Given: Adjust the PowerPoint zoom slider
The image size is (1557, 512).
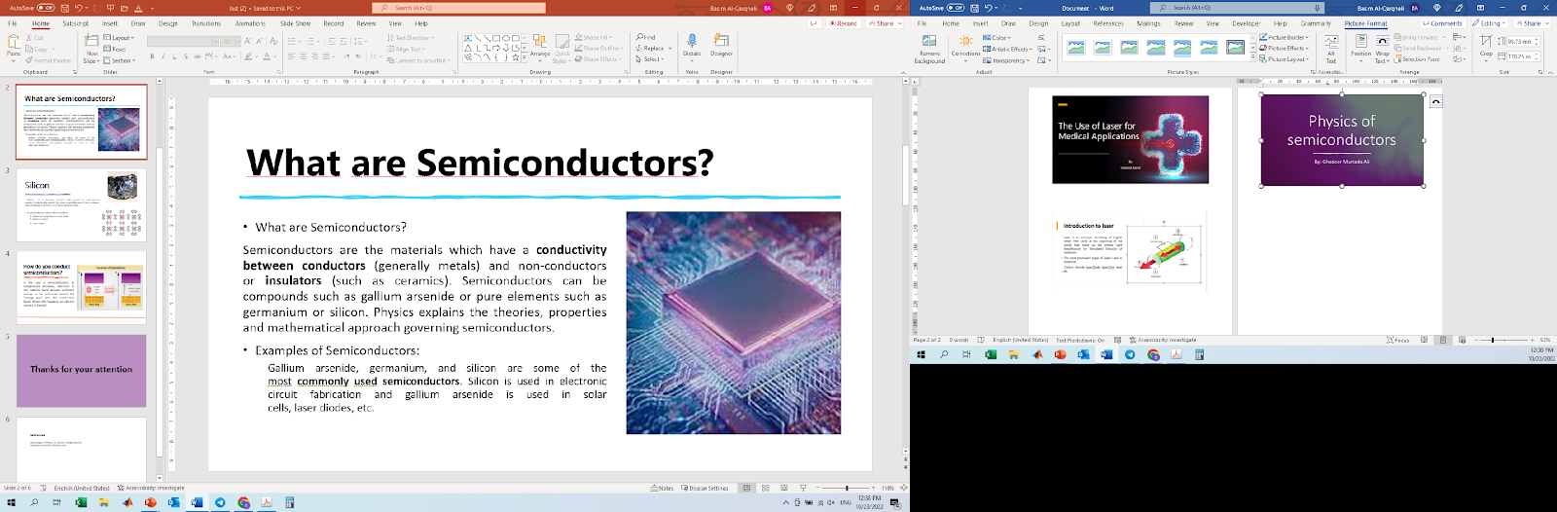Looking at the screenshot, I should point(847,489).
